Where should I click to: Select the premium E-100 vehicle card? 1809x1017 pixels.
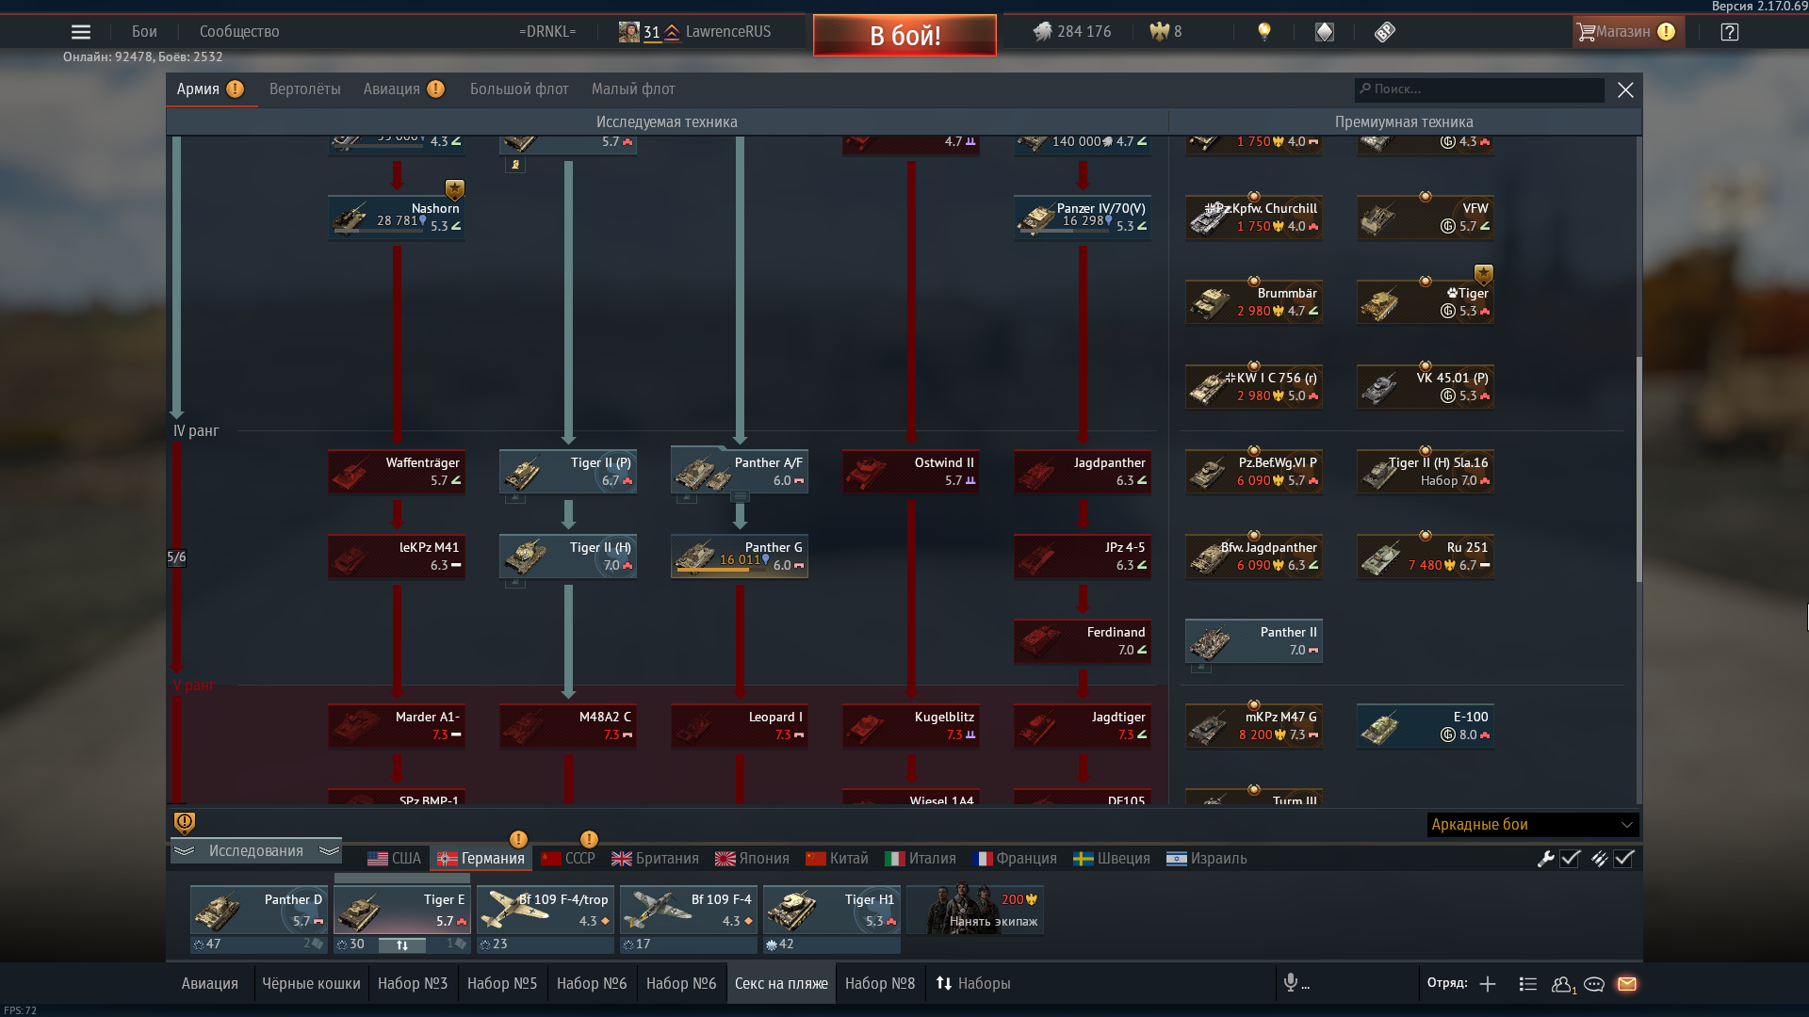1426,726
